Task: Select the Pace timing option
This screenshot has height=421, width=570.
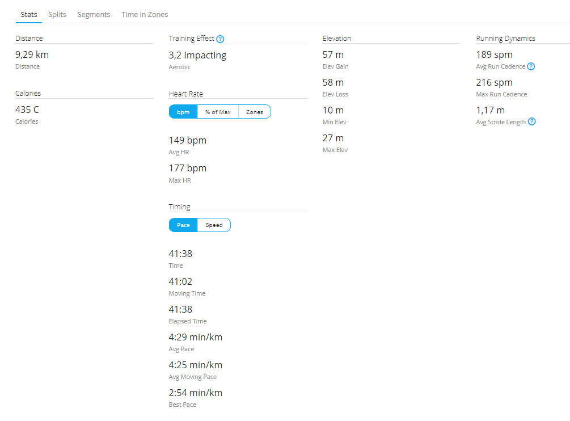Action: 183,225
